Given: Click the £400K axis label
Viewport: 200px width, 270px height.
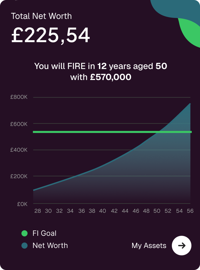Looking at the screenshot, I should tap(19, 150).
